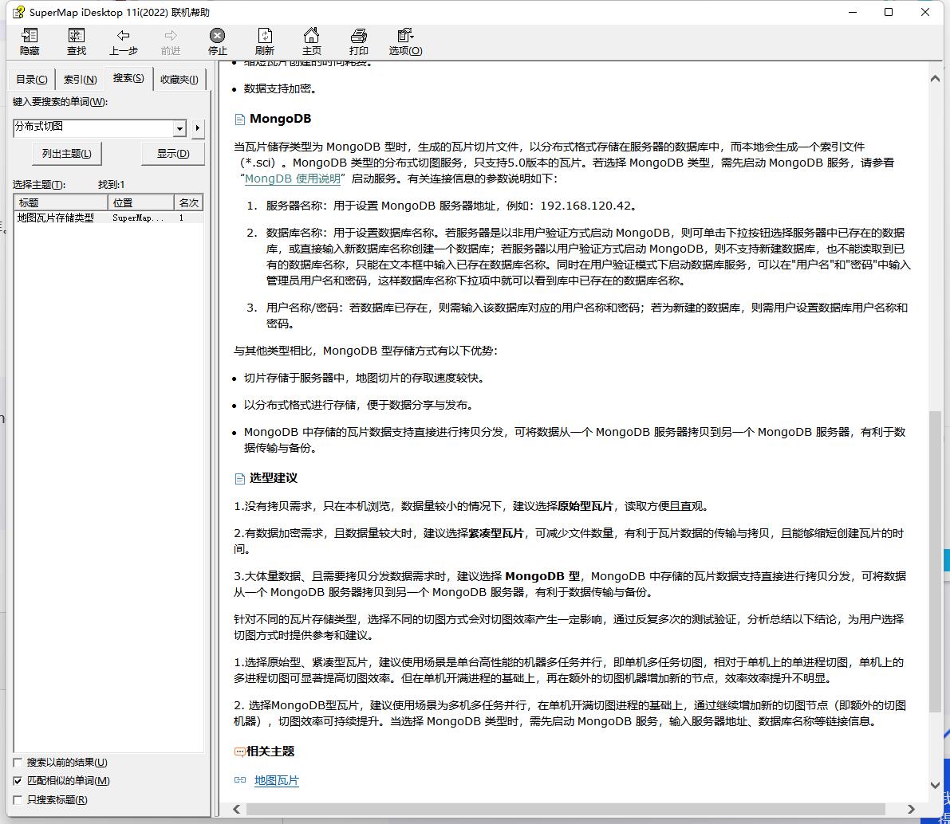This screenshot has height=824, width=950.
Task: Select the 地图瓦片存储类型 search result
Action: point(56,218)
